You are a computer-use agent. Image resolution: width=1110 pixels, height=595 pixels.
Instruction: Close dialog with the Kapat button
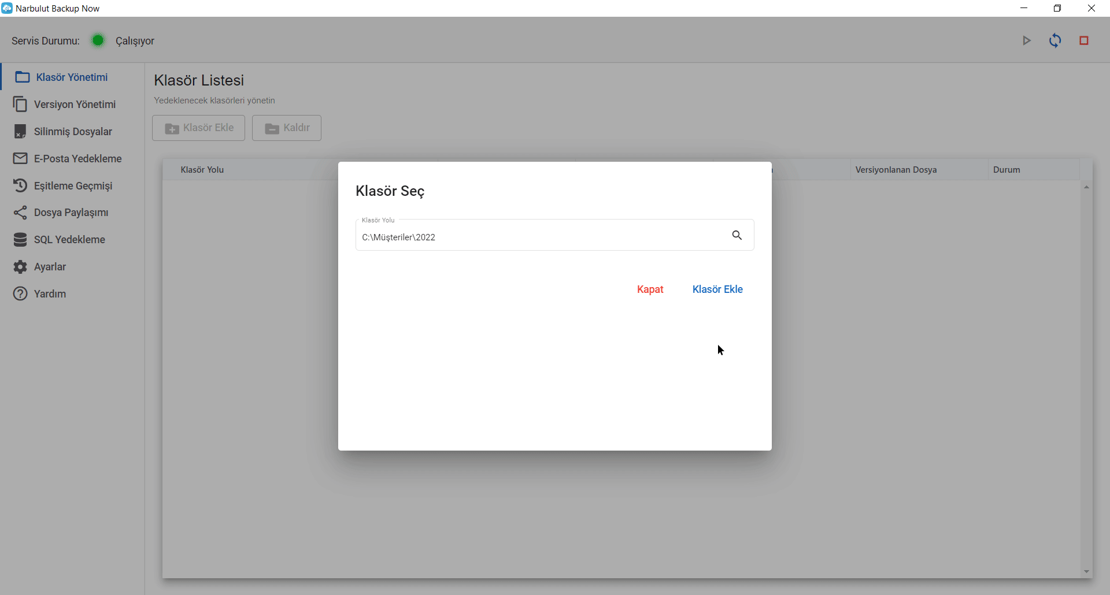[650, 289]
